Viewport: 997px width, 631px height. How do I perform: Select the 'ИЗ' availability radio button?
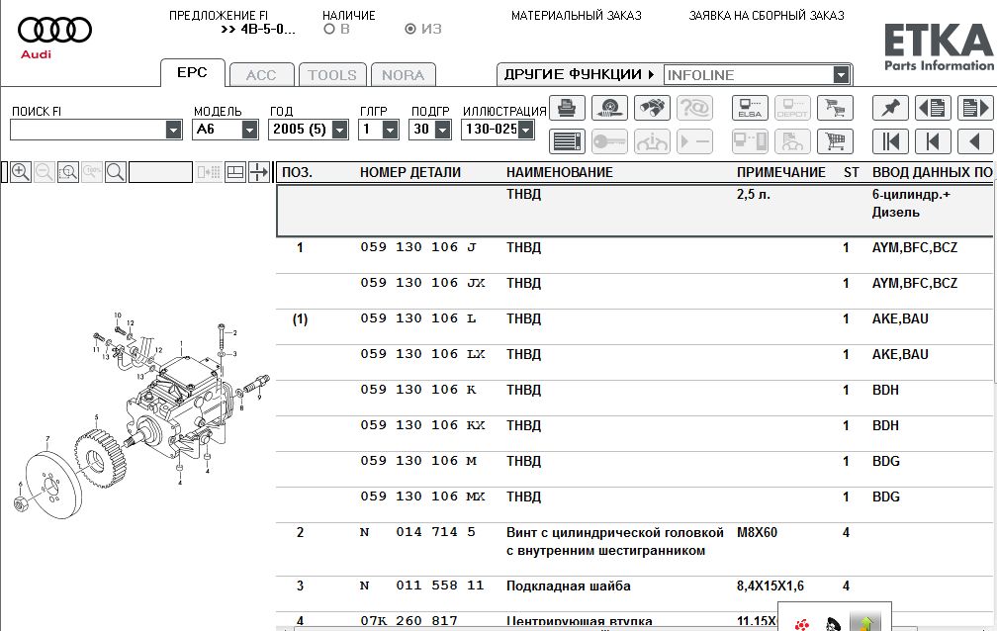pyautogui.click(x=410, y=29)
